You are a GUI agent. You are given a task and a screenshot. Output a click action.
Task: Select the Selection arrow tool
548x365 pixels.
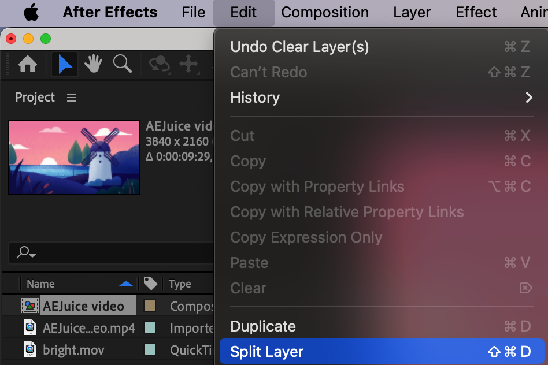coord(65,64)
